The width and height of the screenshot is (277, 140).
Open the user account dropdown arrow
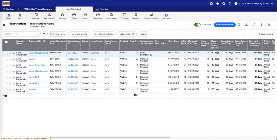coord(272,4)
